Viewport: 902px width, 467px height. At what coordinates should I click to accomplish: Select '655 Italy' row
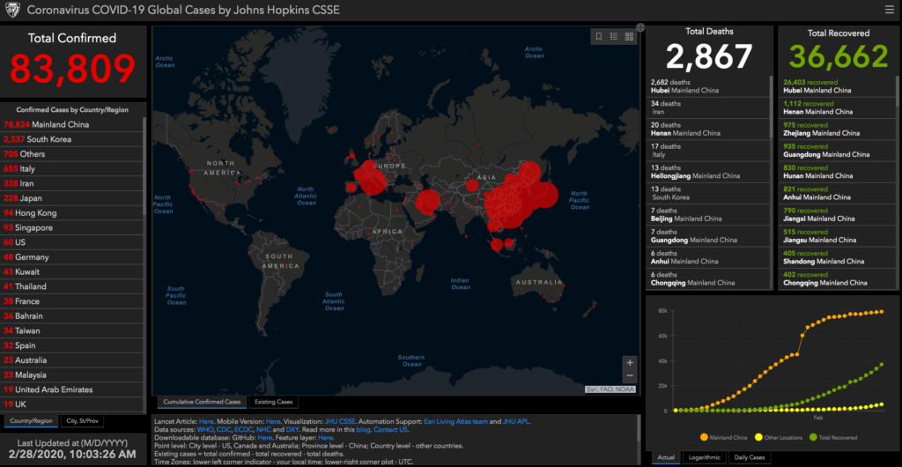click(x=72, y=168)
